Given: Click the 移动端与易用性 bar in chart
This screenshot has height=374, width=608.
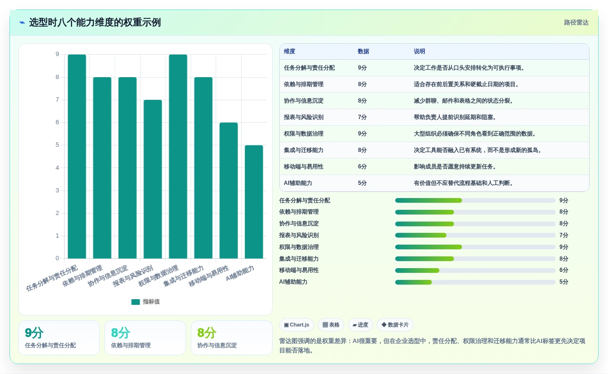Looking at the screenshot, I should pos(228,190).
